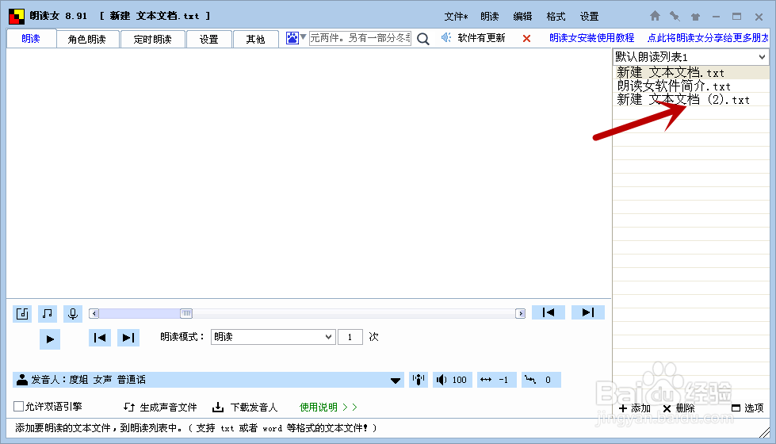Select the 朗读 tab
The height and width of the screenshot is (444, 776).
click(31, 39)
